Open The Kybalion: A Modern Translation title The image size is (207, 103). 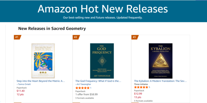tap(160, 81)
